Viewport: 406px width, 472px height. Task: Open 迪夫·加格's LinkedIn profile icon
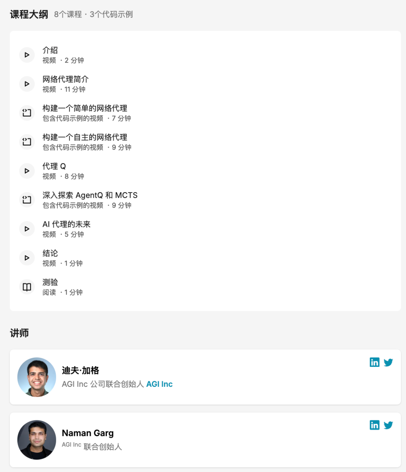pyautogui.click(x=374, y=362)
